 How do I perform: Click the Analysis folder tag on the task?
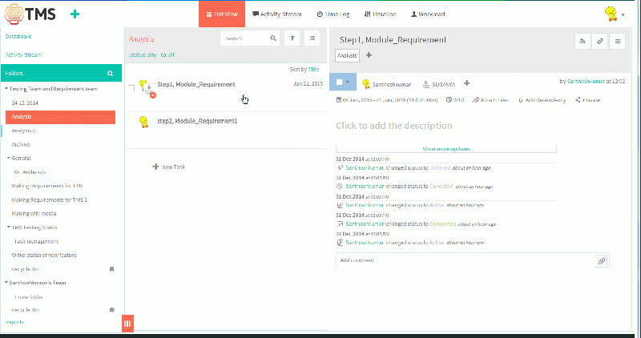pyautogui.click(x=347, y=55)
